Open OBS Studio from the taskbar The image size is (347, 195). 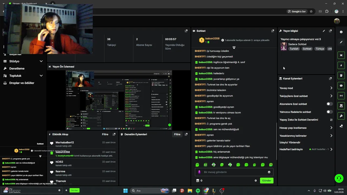[222, 191]
